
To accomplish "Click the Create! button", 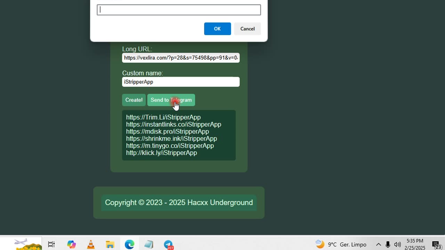I will coord(134,100).
